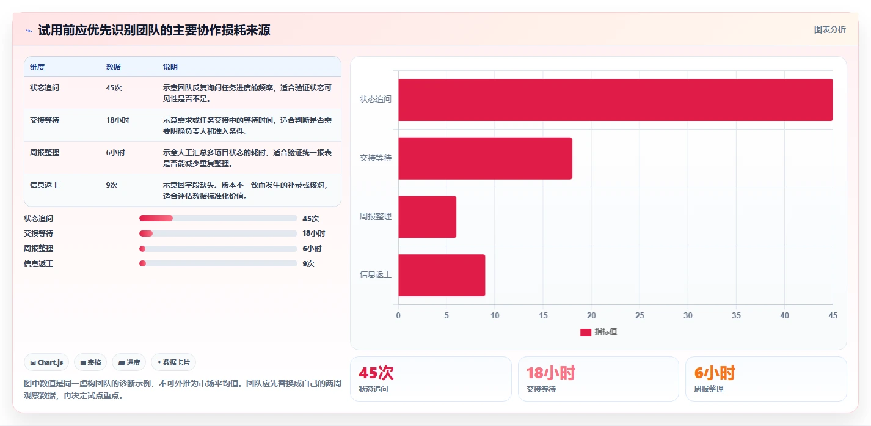871x426 pixels.
Task: Click the description starting 示意人工汇总多项目状态
Action: 247,158
